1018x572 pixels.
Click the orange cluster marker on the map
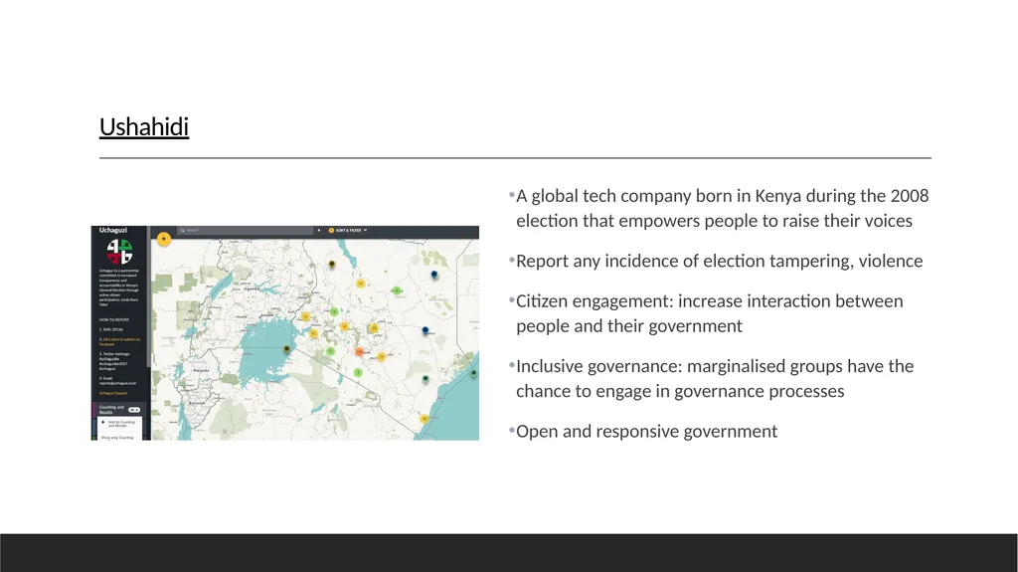[x=359, y=351]
